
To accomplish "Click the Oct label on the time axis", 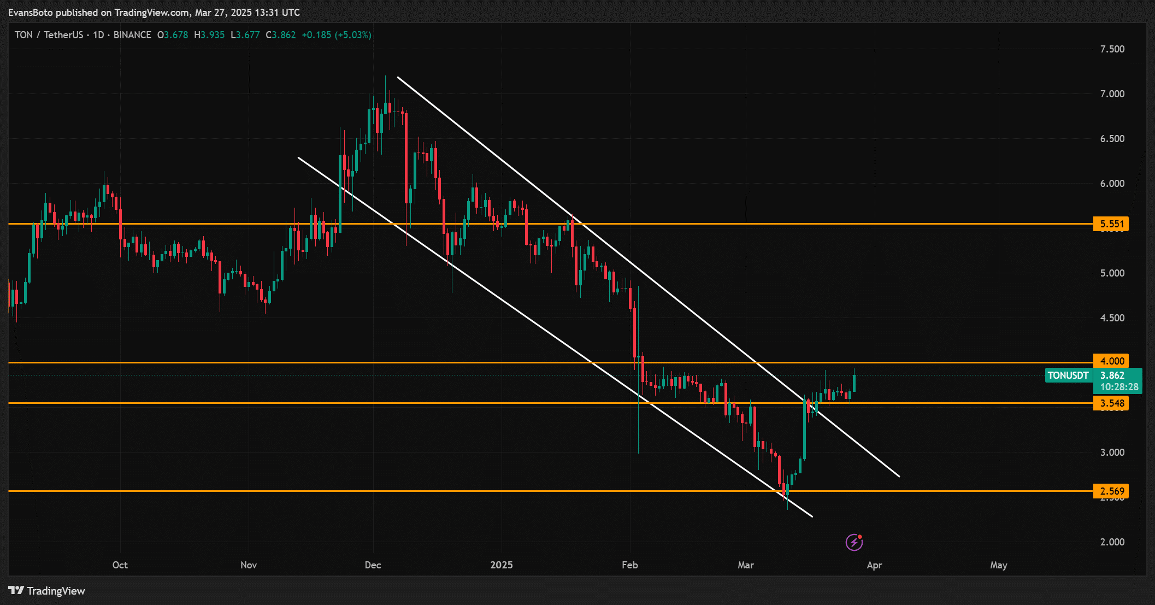I will click(120, 565).
